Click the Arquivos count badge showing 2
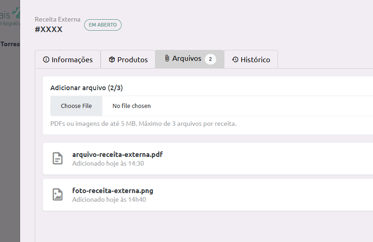Image resolution: width=373 pixels, height=242 pixels. pyautogui.click(x=210, y=59)
